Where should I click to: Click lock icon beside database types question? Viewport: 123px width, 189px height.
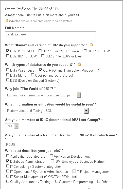pos(79,64)
